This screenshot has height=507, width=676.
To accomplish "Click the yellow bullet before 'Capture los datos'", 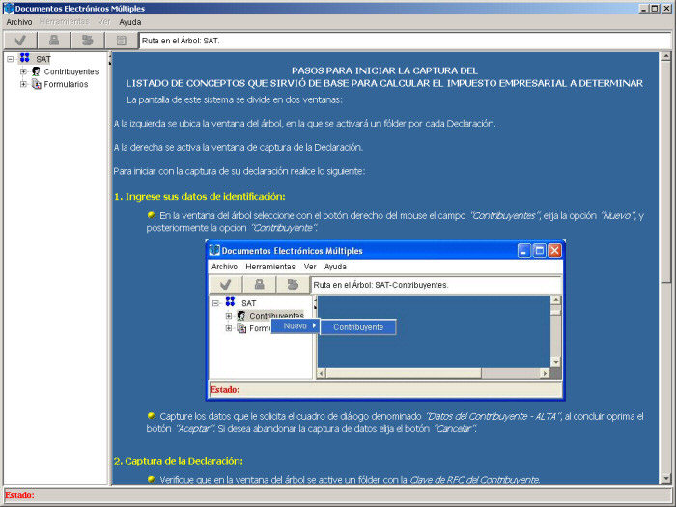I will pyautogui.click(x=151, y=415).
